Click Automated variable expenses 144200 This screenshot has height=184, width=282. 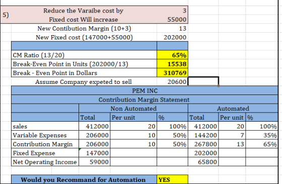(x=203, y=135)
